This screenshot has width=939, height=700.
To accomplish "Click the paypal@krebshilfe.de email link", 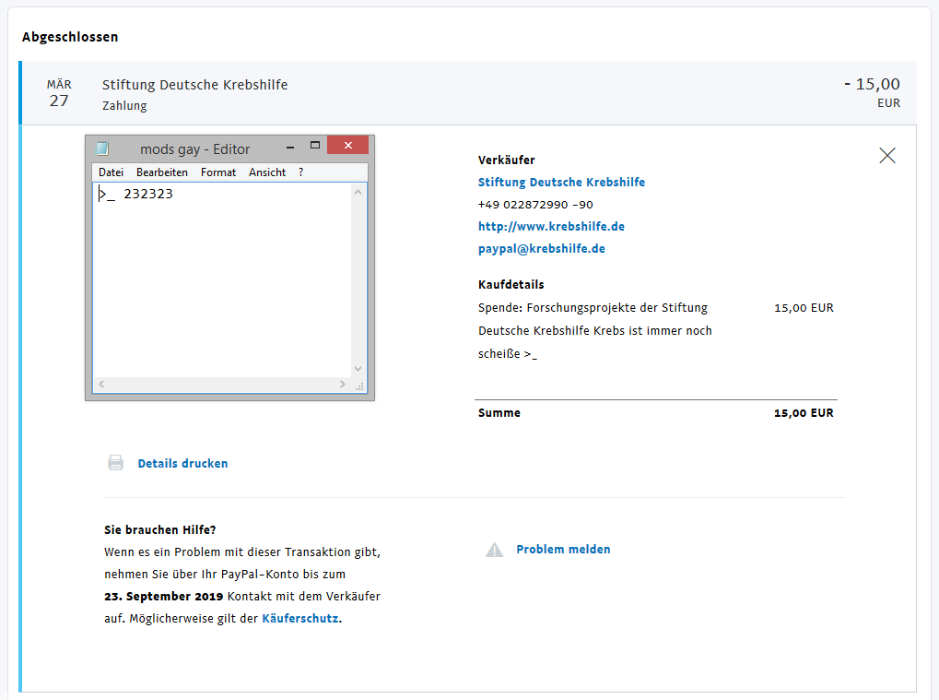I will pos(541,249).
